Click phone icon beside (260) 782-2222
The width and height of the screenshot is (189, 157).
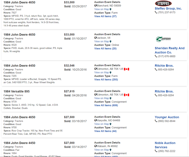coord(156,151)
